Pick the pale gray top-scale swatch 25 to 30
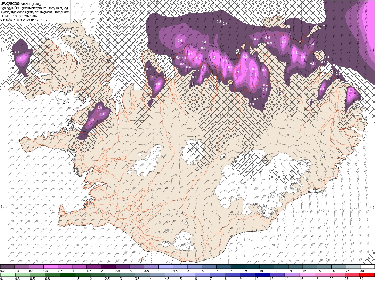375x281 pixels. (x=353, y=266)
